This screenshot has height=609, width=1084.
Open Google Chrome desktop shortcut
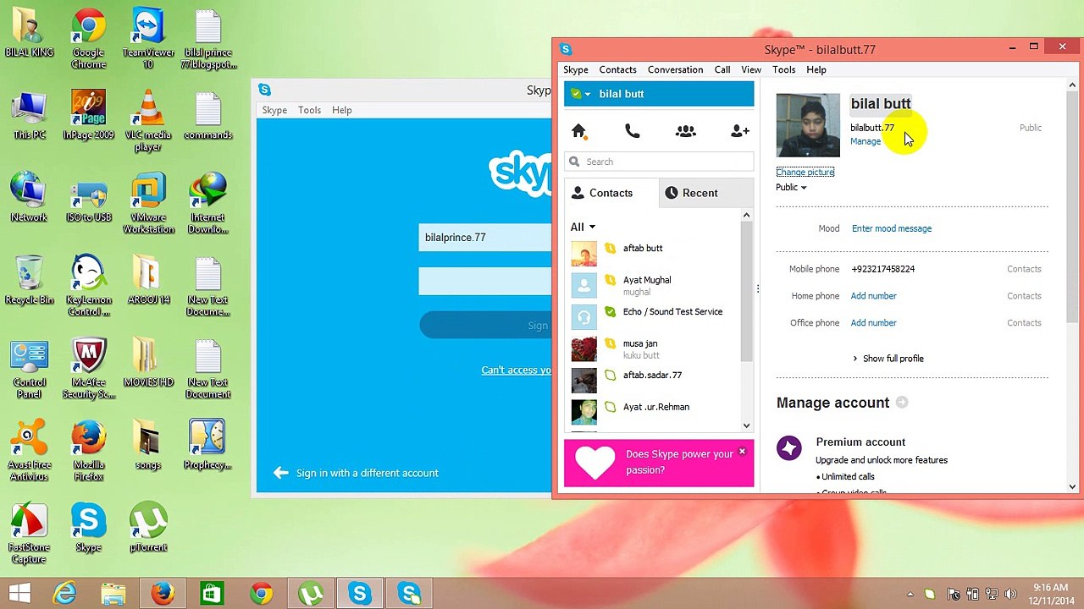[x=88, y=40]
